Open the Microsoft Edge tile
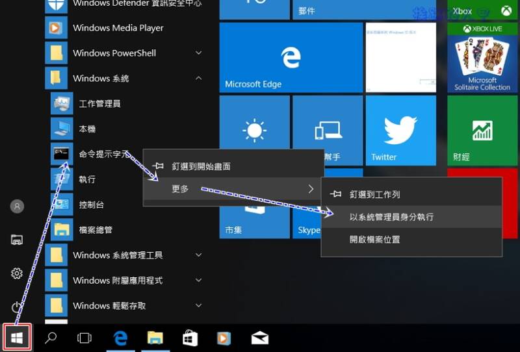 [x=291, y=57]
